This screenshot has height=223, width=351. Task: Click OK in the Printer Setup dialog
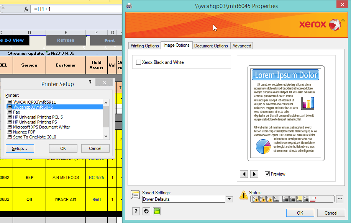[x=63, y=148]
